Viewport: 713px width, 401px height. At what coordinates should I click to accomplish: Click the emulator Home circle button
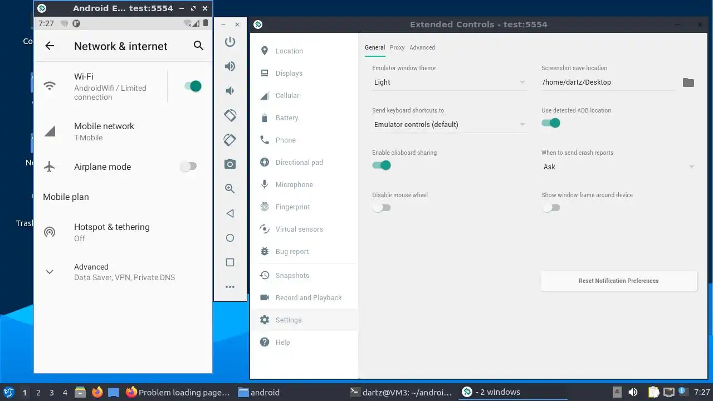pos(230,238)
